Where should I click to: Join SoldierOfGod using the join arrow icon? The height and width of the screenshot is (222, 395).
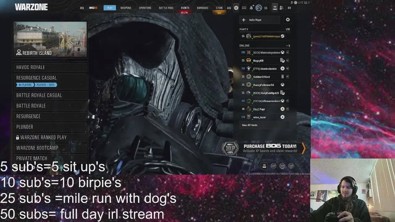(x=287, y=76)
